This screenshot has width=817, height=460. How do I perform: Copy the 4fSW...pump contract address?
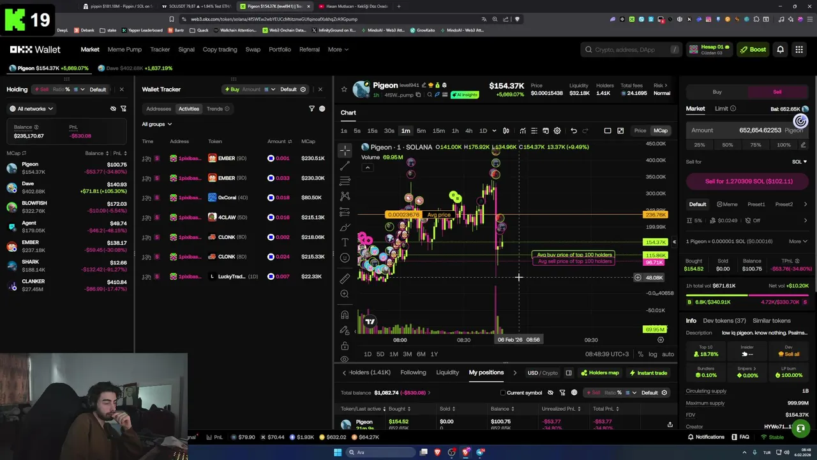point(418,95)
